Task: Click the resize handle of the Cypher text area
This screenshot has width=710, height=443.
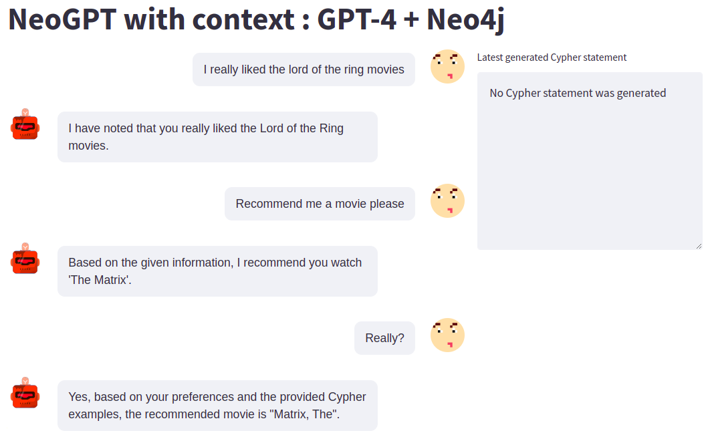Action: tap(699, 246)
